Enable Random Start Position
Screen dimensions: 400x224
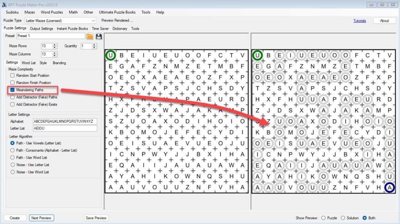tap(12, 75)
